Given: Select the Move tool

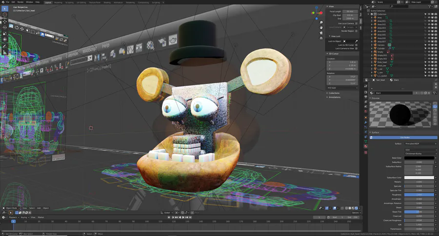Looking at the screenshot, I should click(5, 21).
